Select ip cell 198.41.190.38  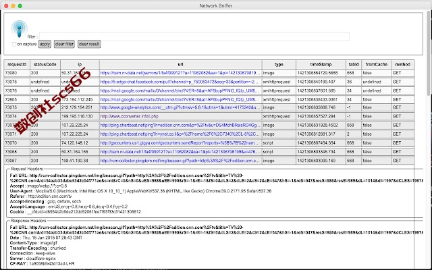pyautogui.click(x=80, y=161)
